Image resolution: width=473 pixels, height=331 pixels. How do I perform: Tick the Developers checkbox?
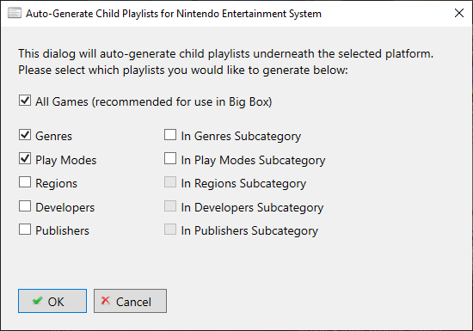[25, 206]
